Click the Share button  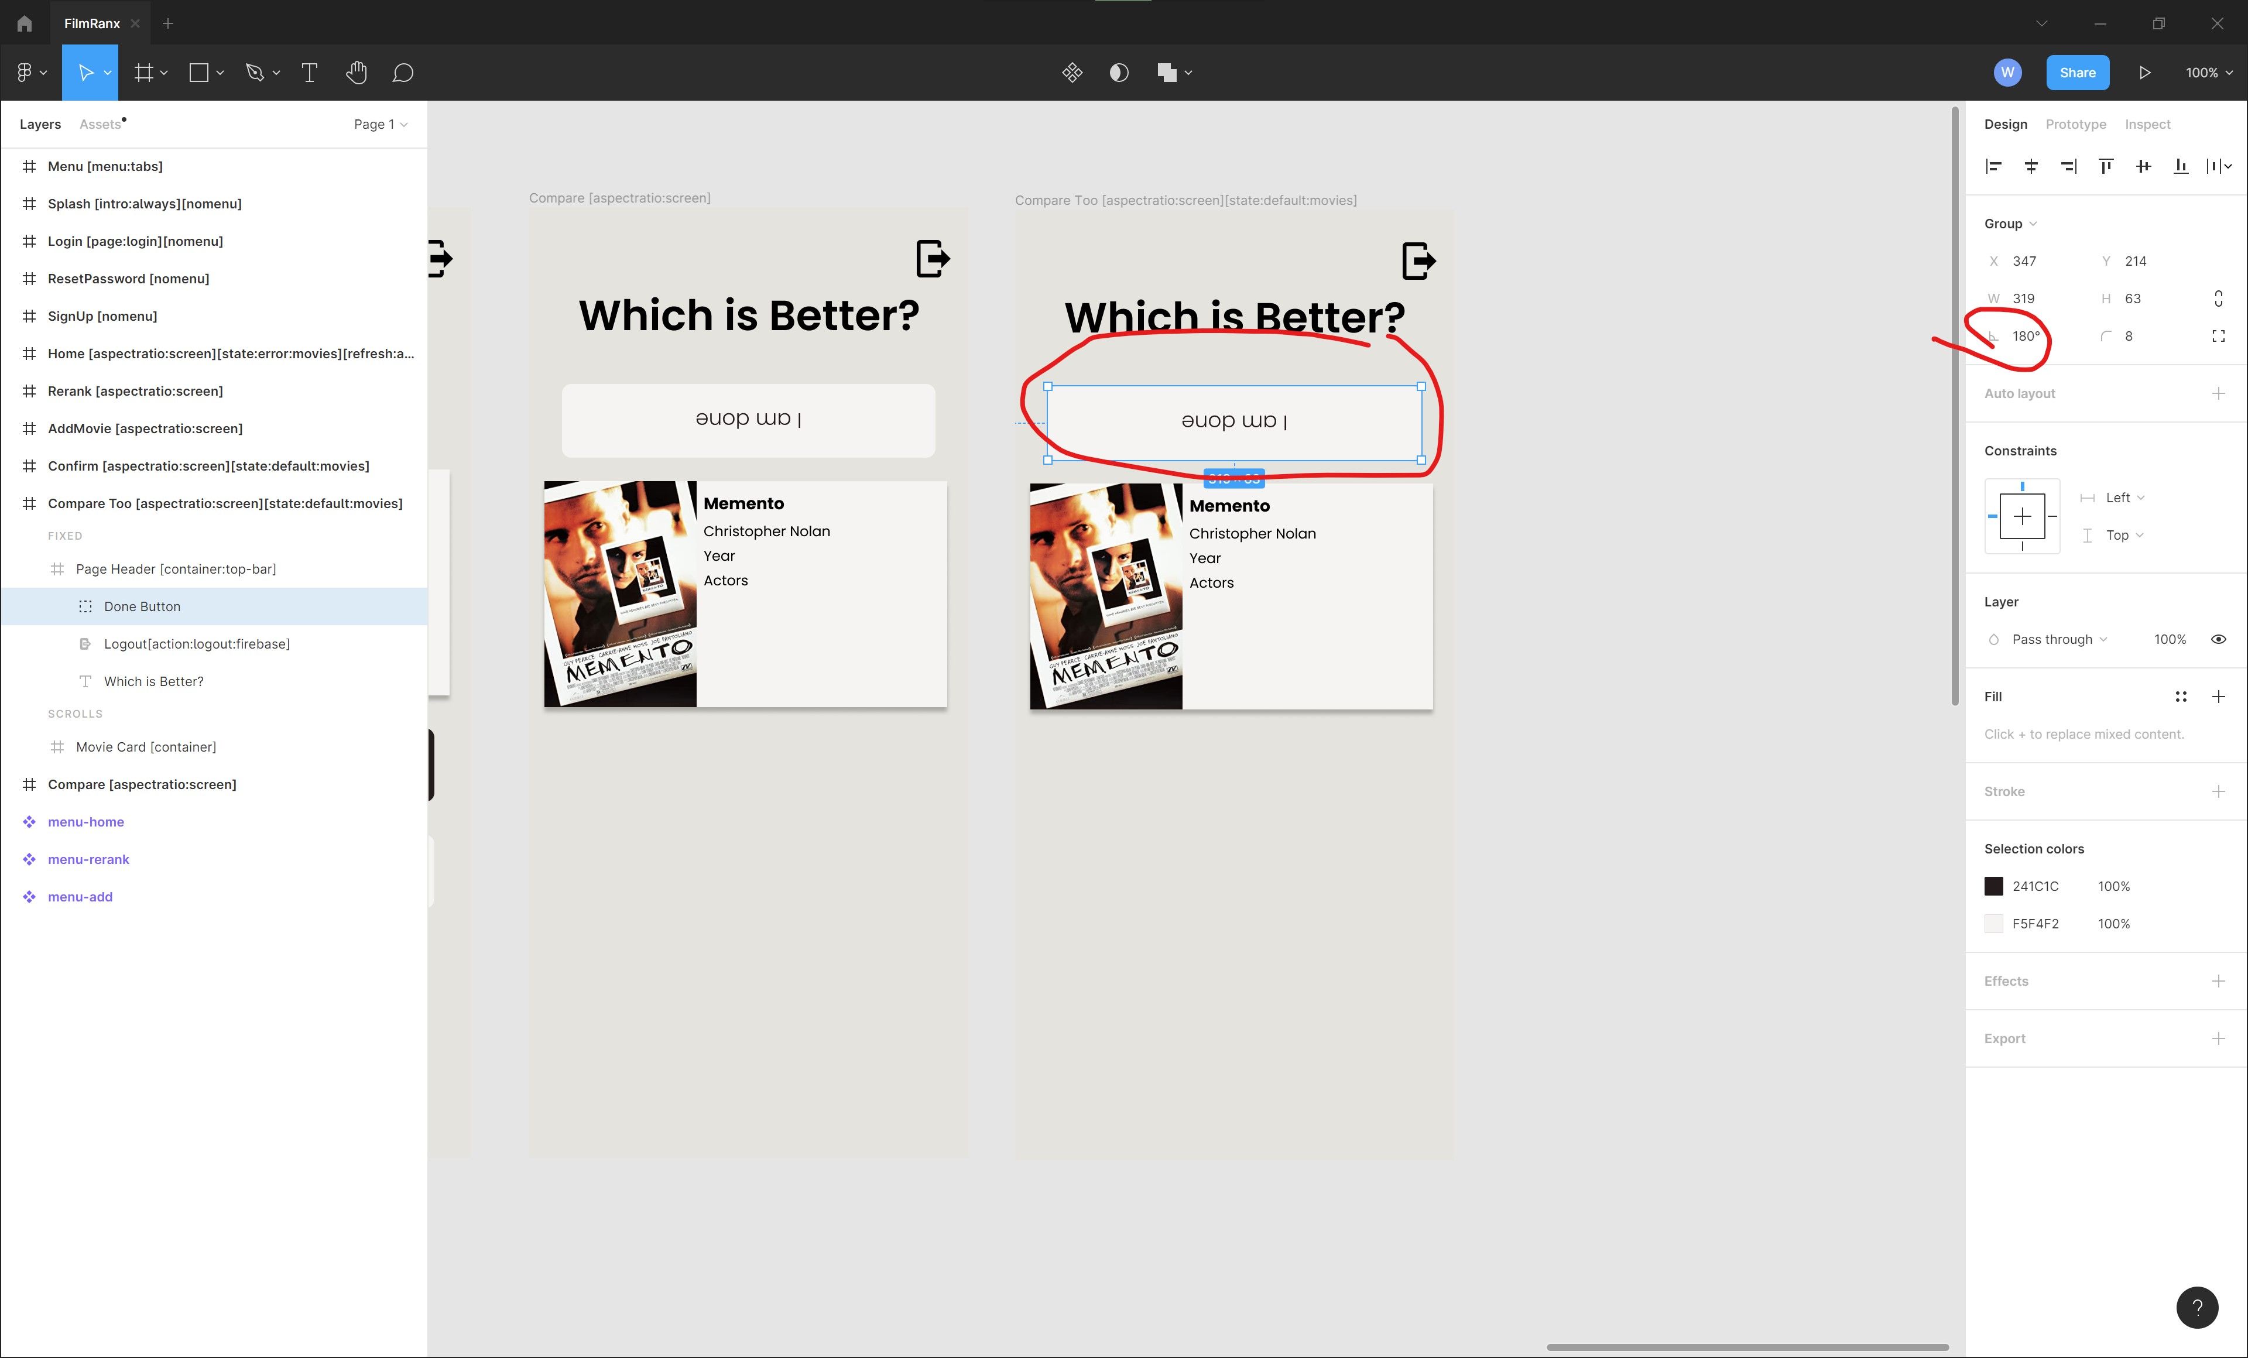(2076, 72)
